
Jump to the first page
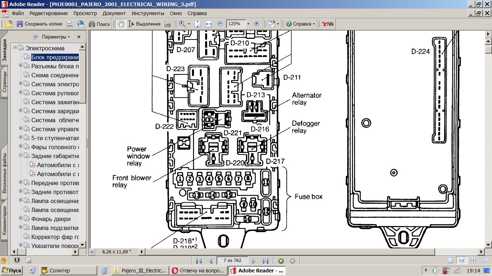click(199, 261)
